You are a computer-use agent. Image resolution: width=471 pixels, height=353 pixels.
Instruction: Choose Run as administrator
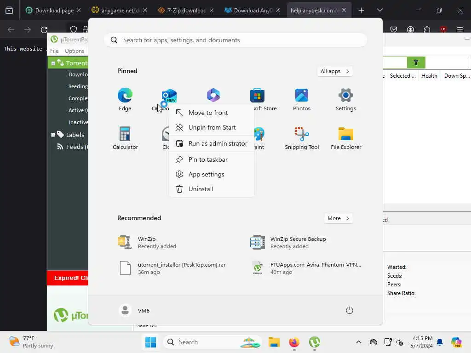212,143
